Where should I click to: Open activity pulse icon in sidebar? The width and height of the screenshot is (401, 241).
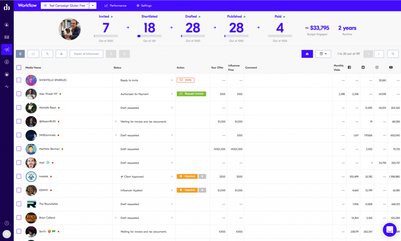(7, 86)
